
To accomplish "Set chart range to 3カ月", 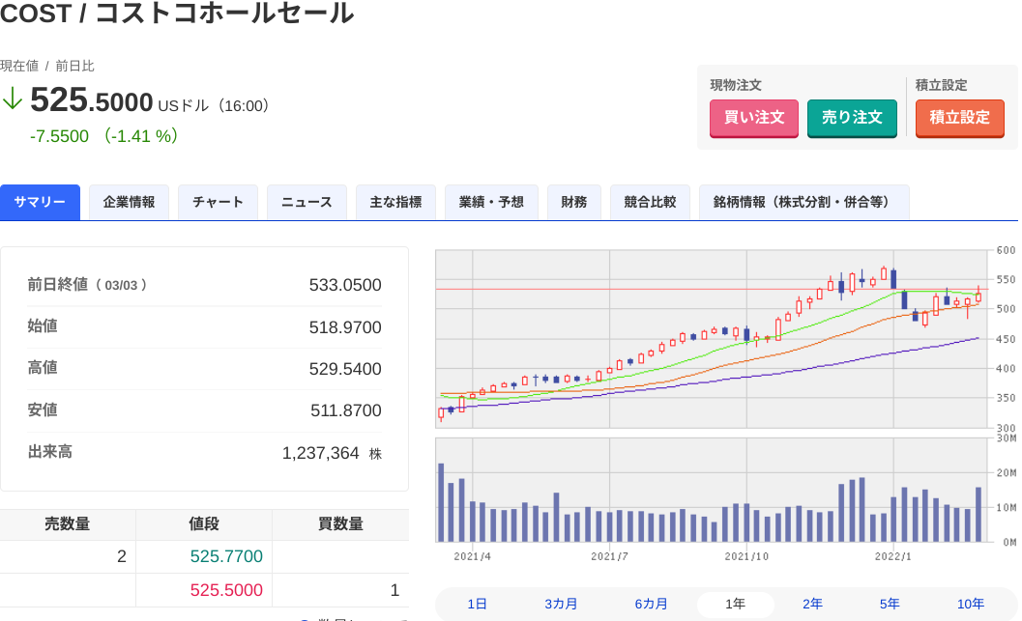I will [561, 604].
